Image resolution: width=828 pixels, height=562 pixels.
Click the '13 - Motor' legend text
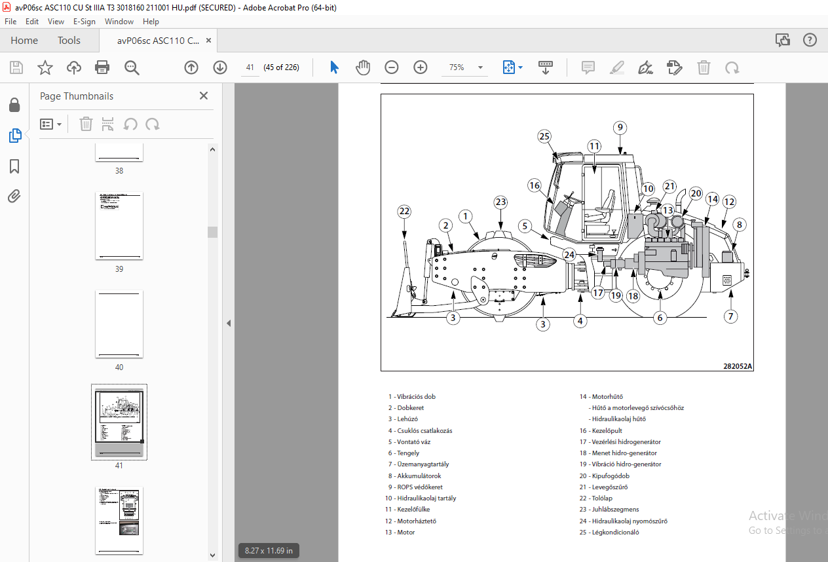coord(400,532)
